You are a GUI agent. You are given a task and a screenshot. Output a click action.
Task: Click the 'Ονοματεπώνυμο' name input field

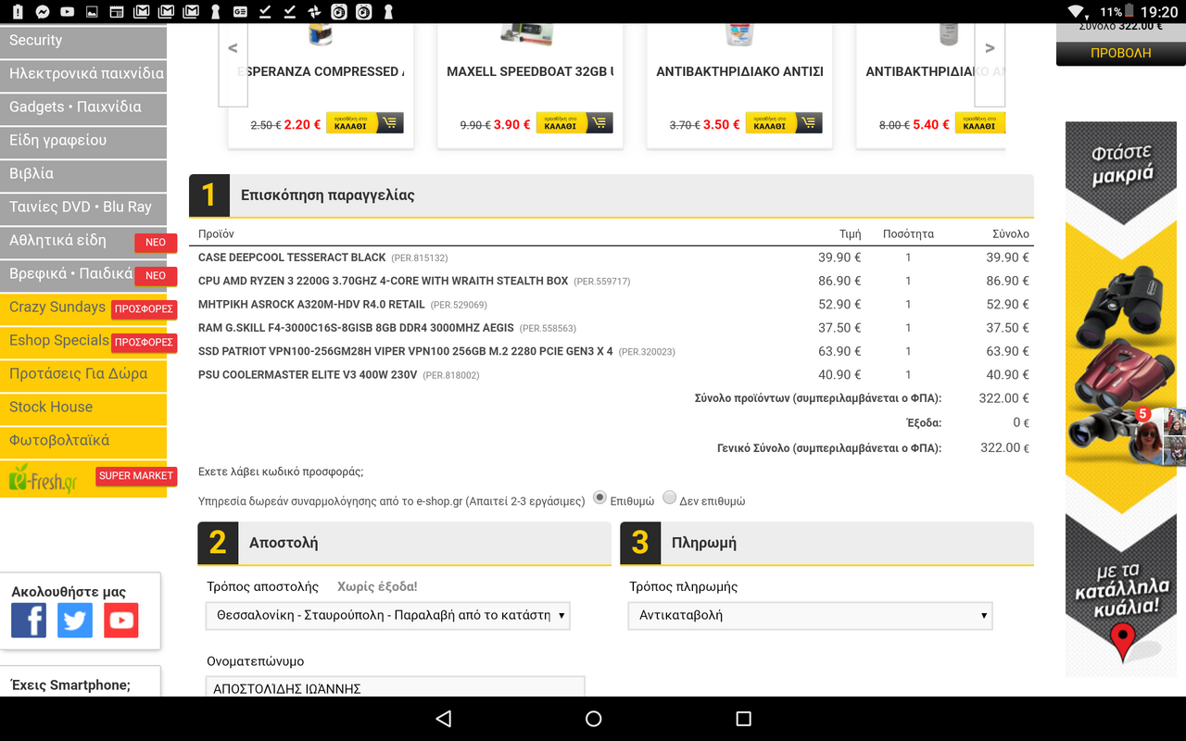coord(395,686)
